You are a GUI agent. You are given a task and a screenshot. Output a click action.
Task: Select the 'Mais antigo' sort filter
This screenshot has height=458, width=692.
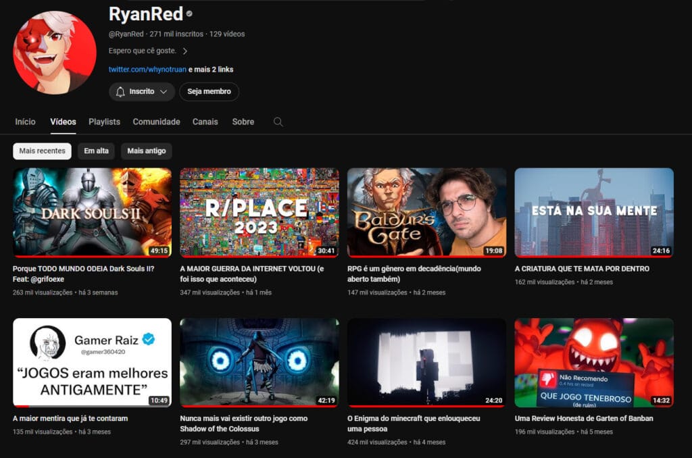tap(146, 151)
